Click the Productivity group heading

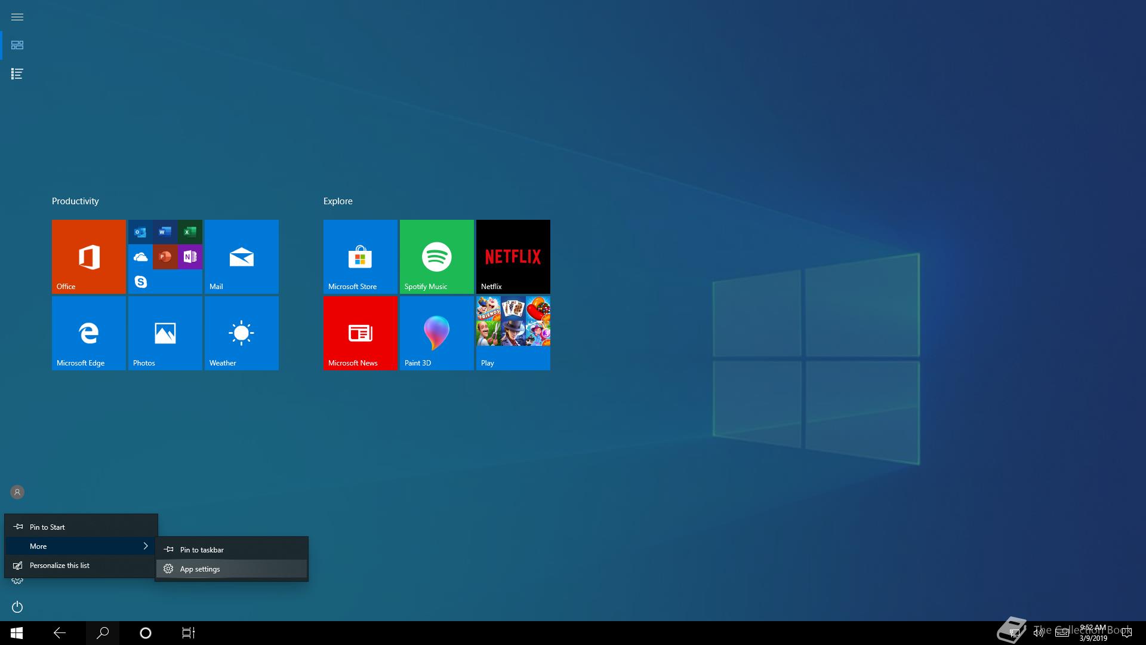[75, 201]
